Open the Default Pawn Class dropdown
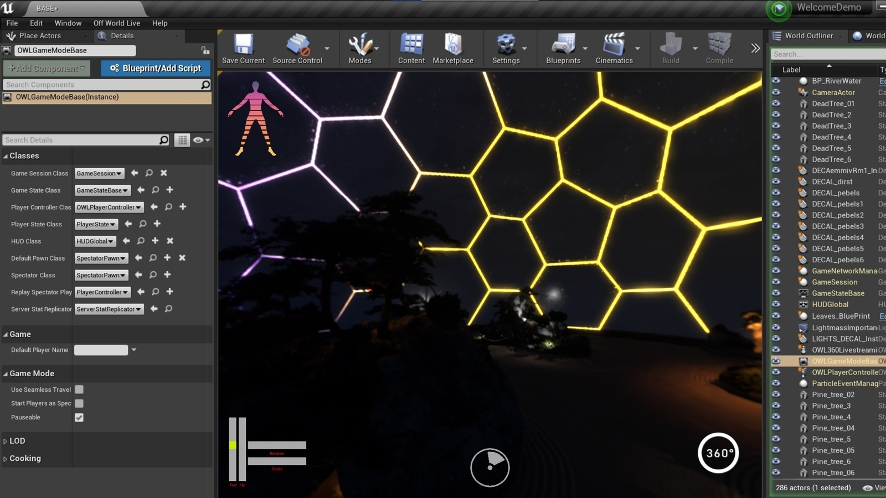Viewport: 886px width, 498px height. [x=101, y=258]
